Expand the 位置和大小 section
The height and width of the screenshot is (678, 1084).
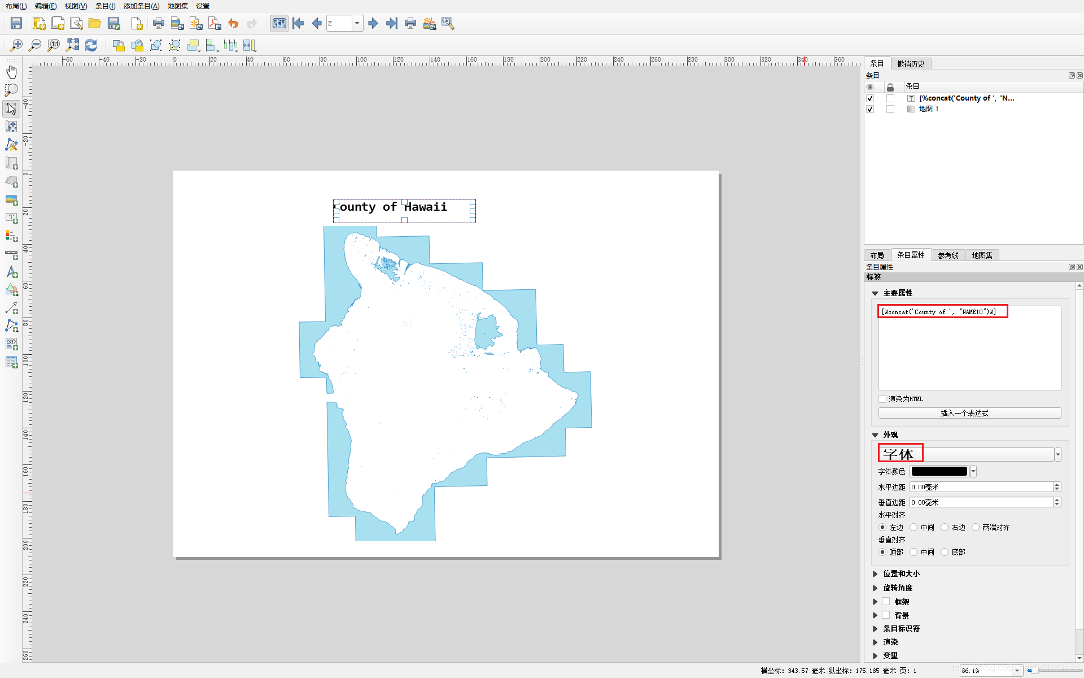pyautogui.click(x=876, y=573)
